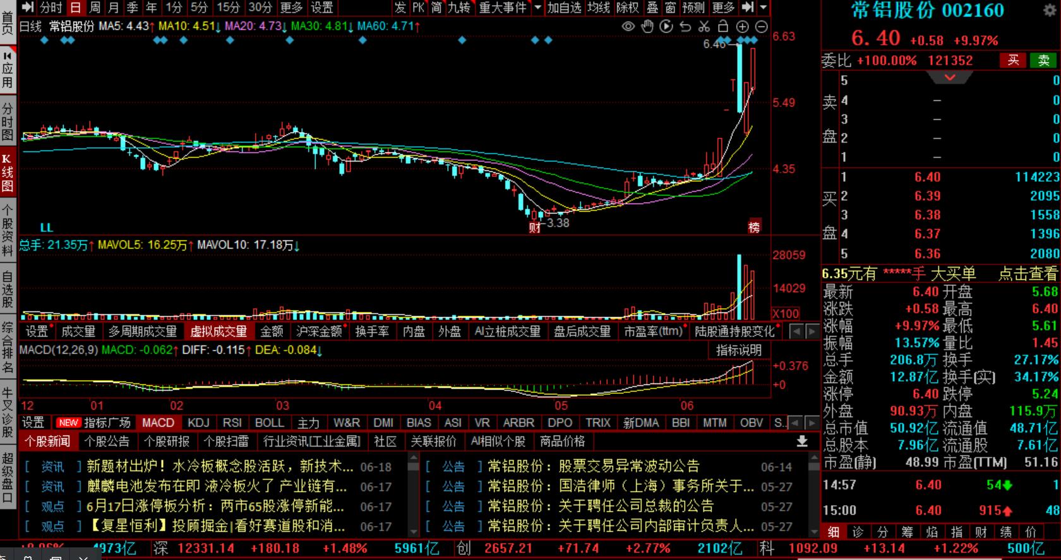Click the 设置 button in period toolbar
1061x560 pixels.
pos(321,8)
